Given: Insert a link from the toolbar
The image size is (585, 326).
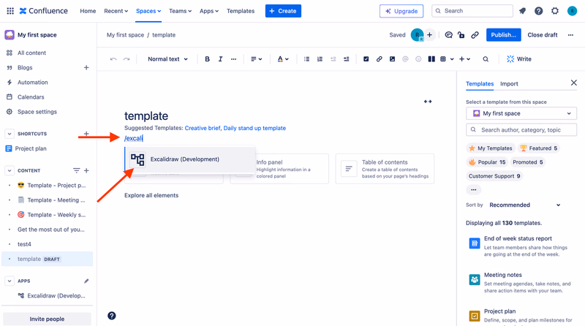Looking at the screenshot, I should [379, 59].
